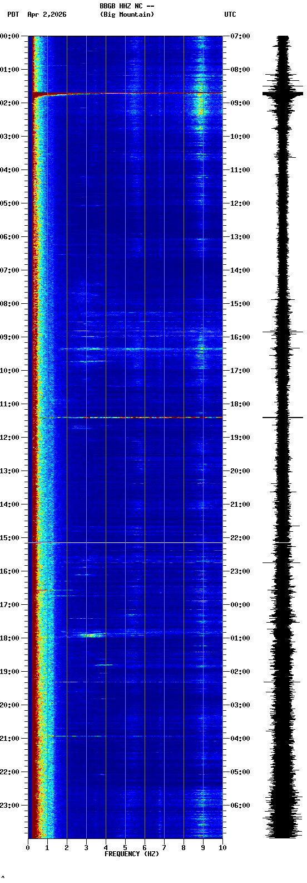Viewport: 307px width, 883px height.
Task: Click UTC time label "16:00" on right axis
Action: pyautogui.click(x=240, y=337)
